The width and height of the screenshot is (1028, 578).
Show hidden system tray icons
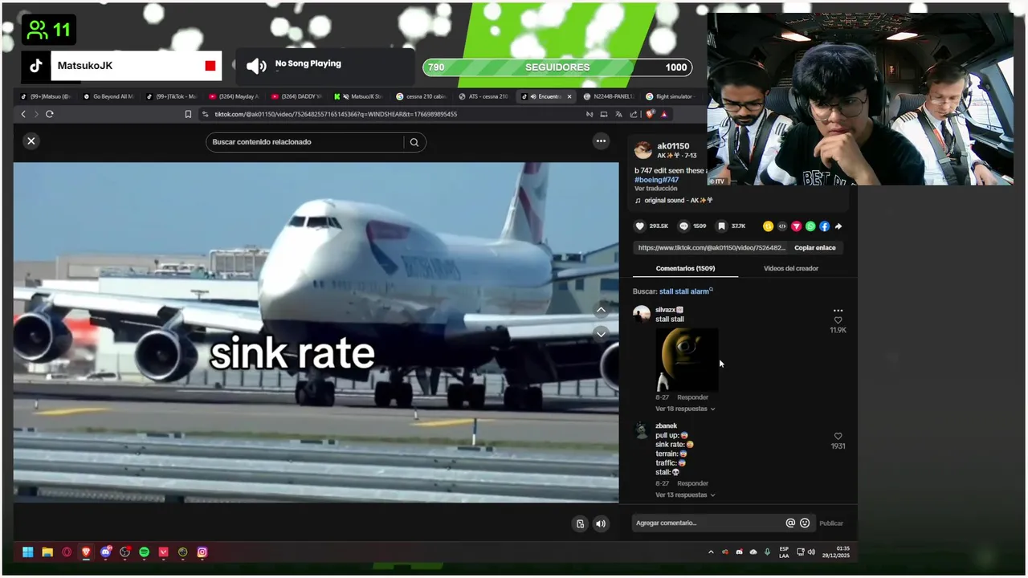[x=711, y=552]
